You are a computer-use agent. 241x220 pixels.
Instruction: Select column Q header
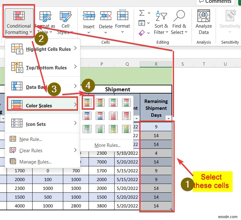click(x=127, y=64)
